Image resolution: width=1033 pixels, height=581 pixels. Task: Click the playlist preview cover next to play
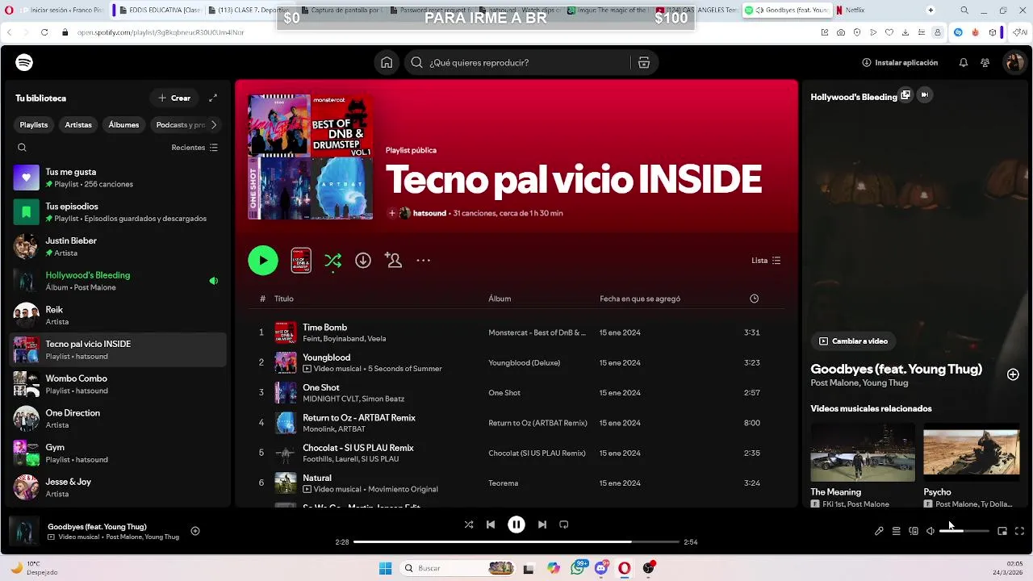301,261
